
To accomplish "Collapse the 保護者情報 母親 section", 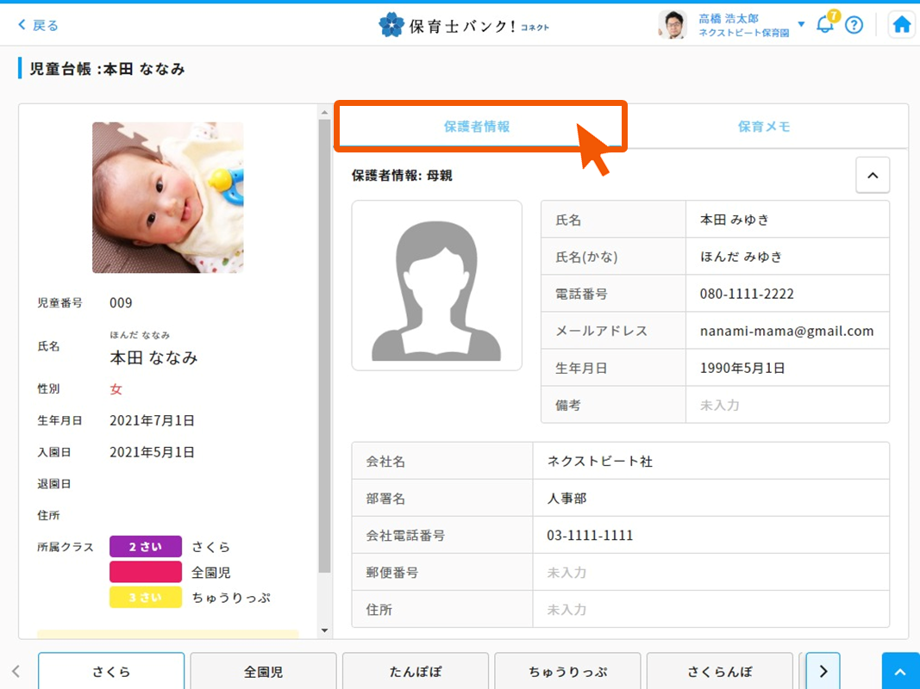I will 872,175.
